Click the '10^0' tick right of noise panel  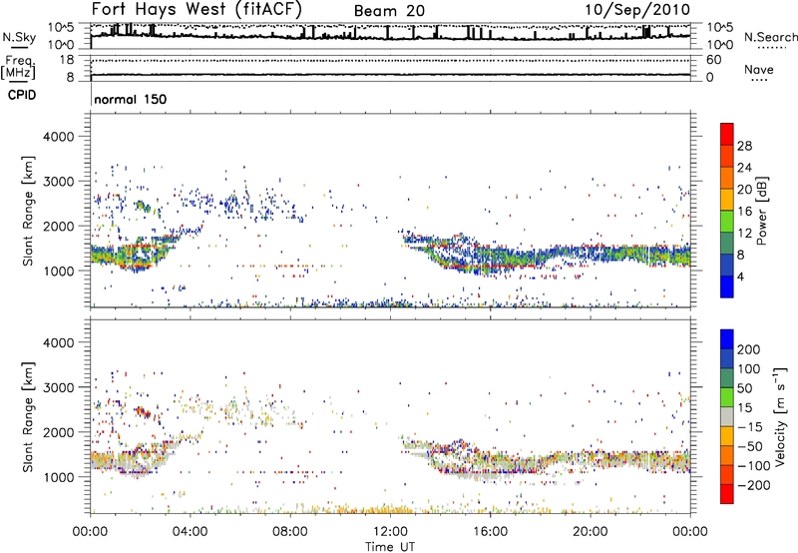pos(720,45)
